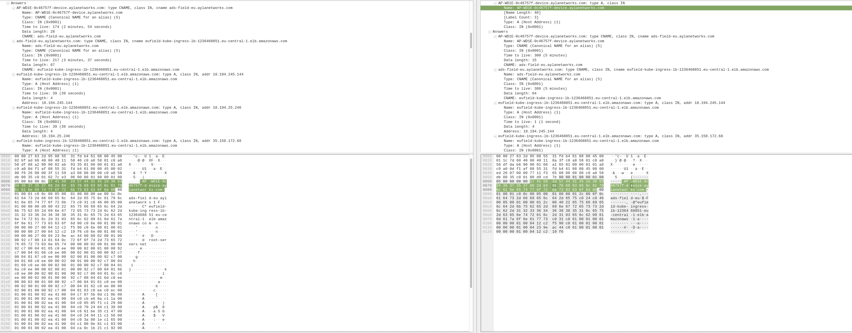The height and width of the screenshot is (333, 852).
Task: Select 'Address: 18.194.25.246' row
Action: (x=46, y=136)
